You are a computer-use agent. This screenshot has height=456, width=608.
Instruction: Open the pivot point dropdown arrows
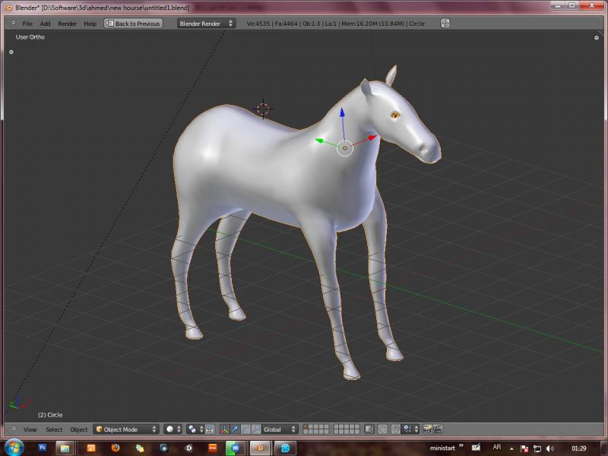(201, 429)
